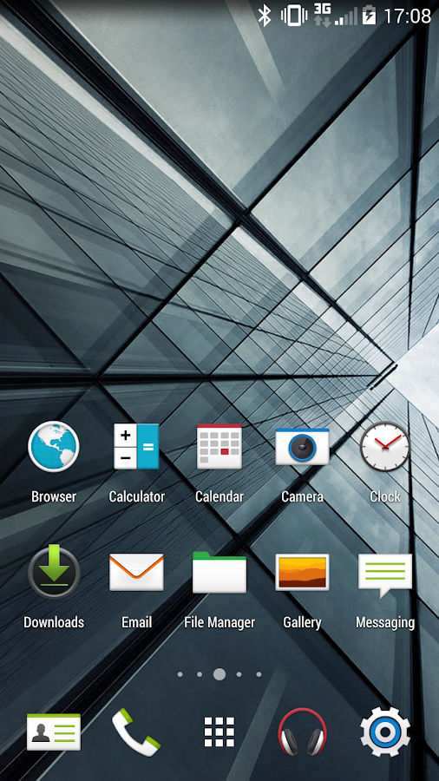
Task: Go to the second home screen page dot
Action: (200, 674)
